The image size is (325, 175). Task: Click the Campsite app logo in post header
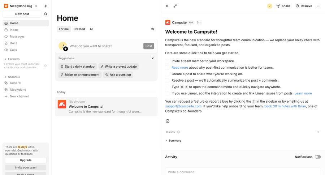coord(168,22)
